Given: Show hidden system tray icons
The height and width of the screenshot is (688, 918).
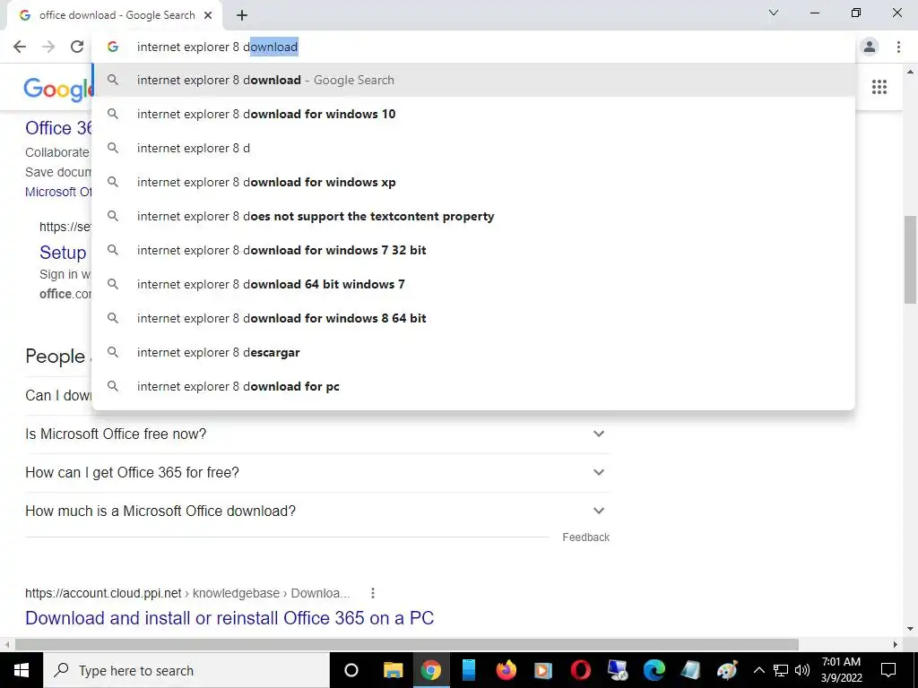Looking at the screenshot, I should (x=758, y=670).
